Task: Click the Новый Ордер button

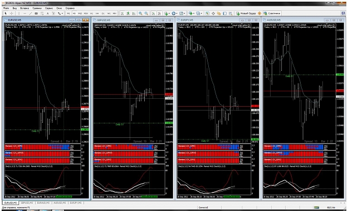Action: click(246, 13)
